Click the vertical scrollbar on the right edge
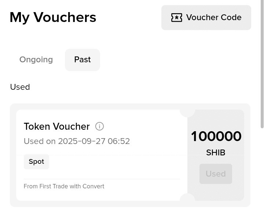The width and height of the screenshot is (264, 214). (x=262, y=66)
